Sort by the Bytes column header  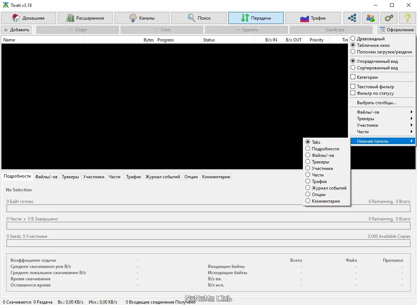[x=119, y=40]
